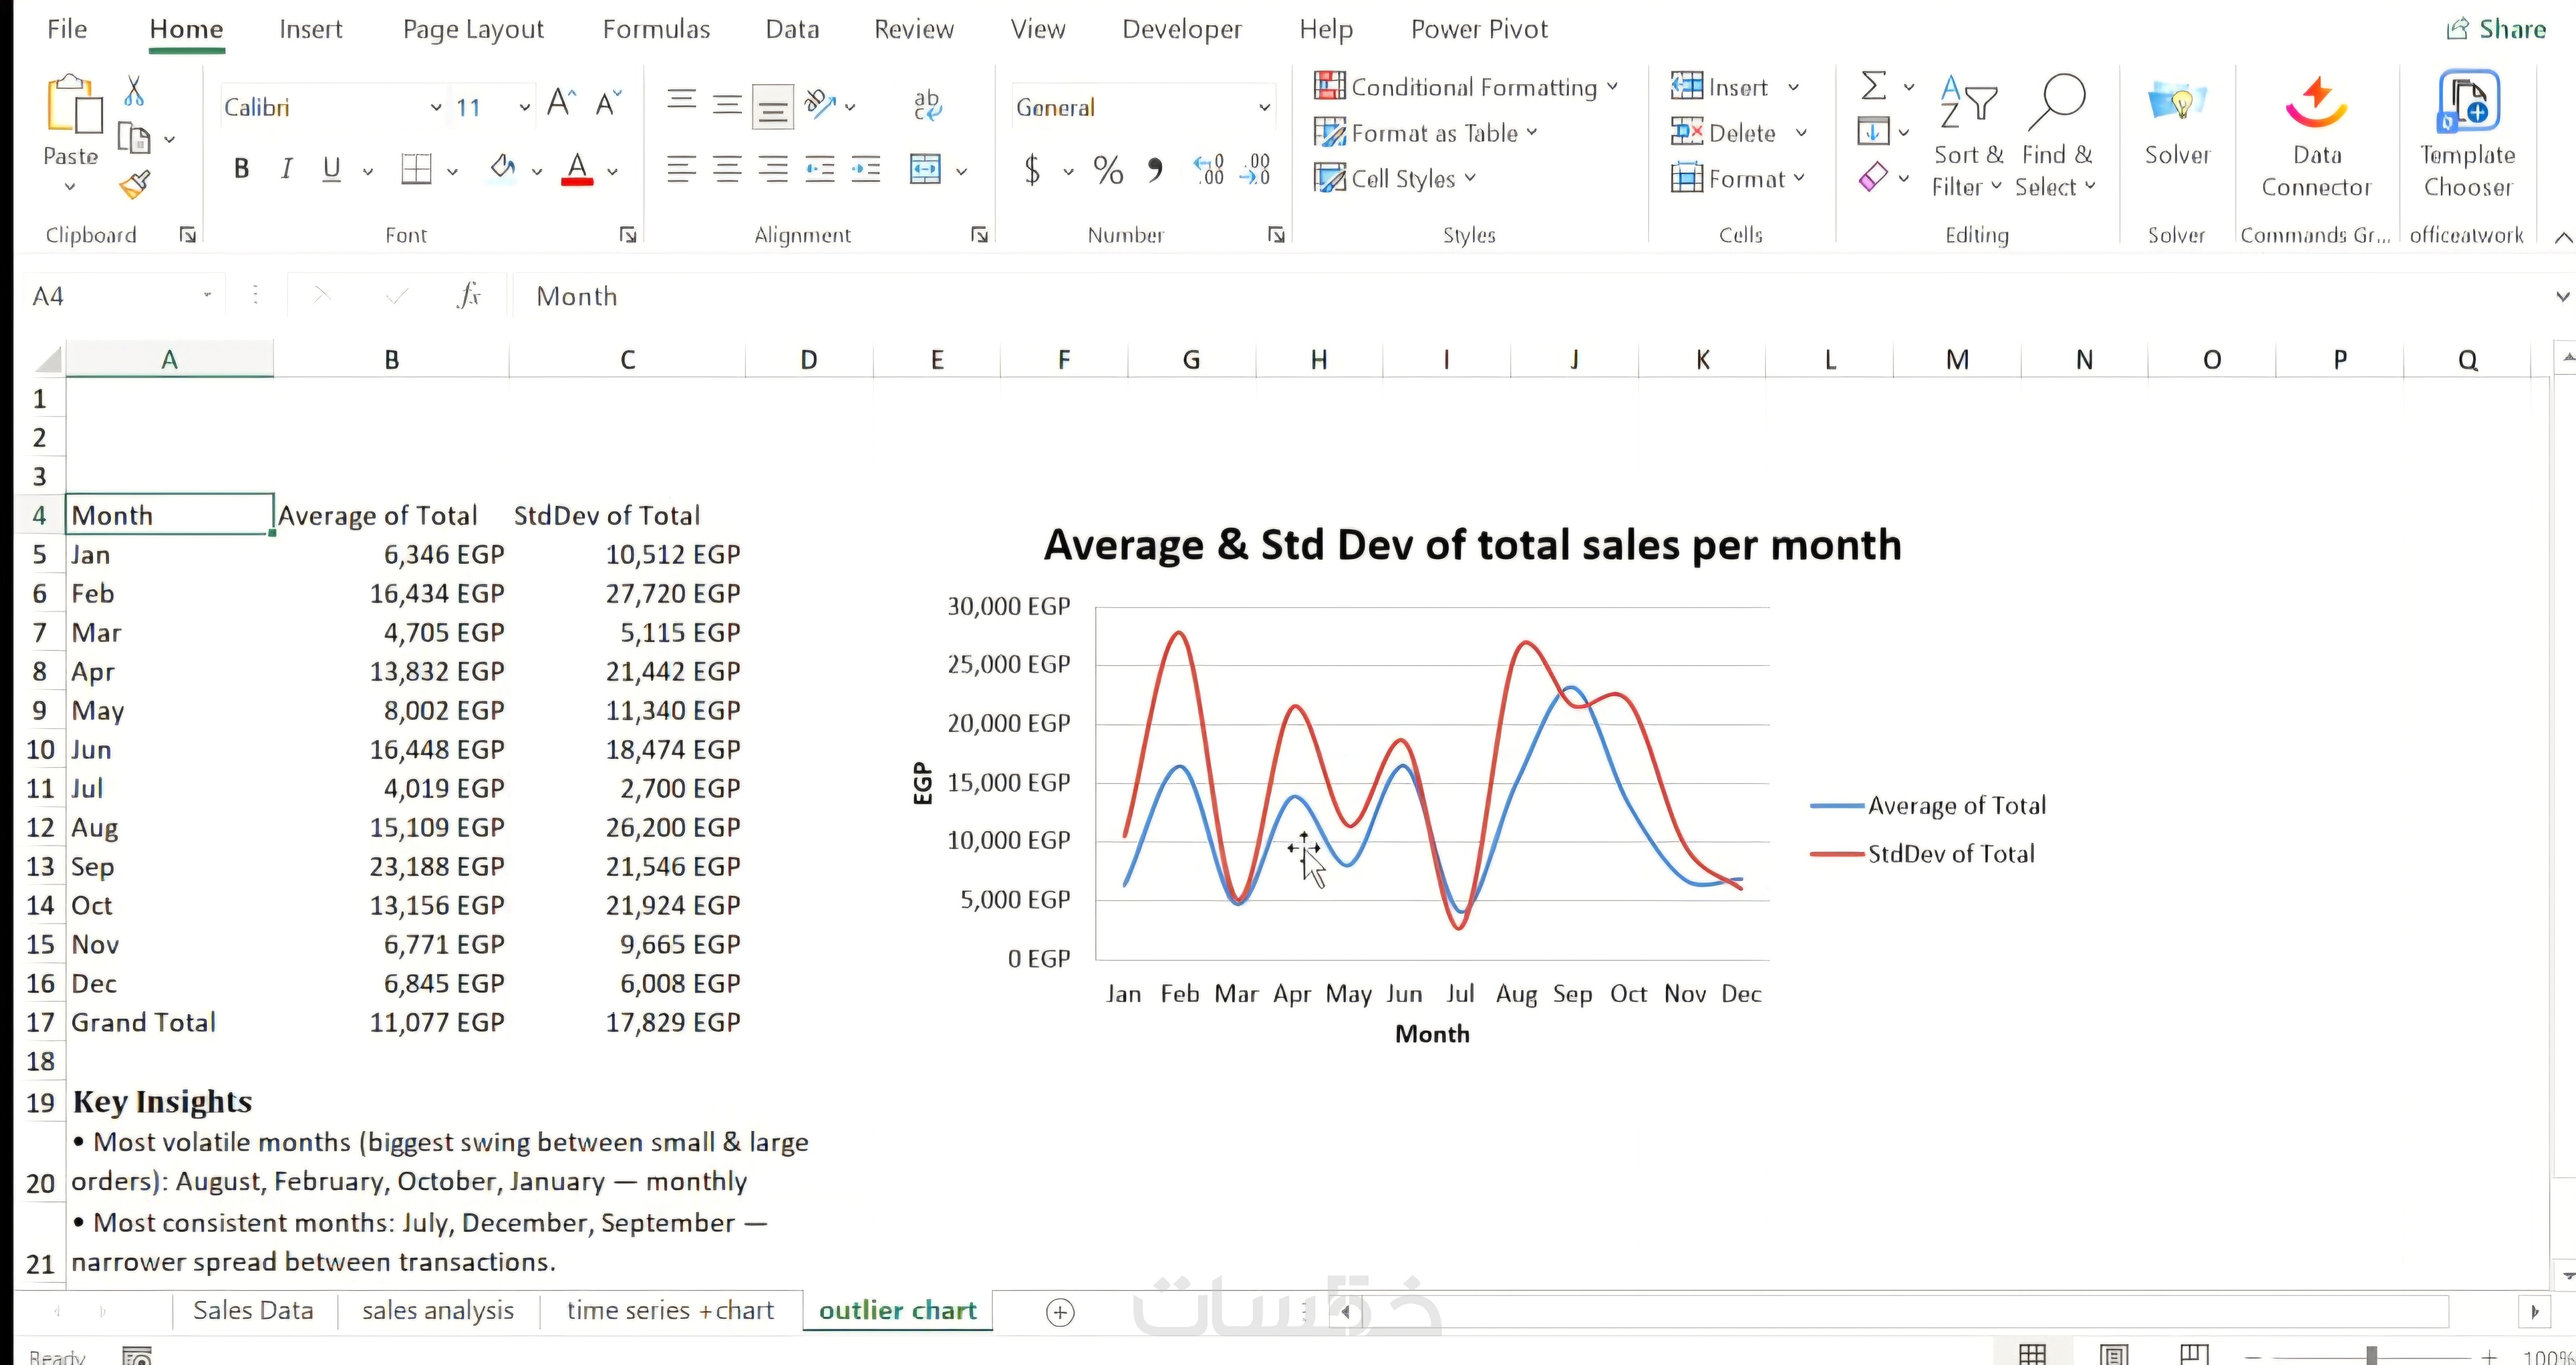Screen dimensions: 2576x1365
Task: Add a new sheet with plus button
Action: (1060, 1312)
